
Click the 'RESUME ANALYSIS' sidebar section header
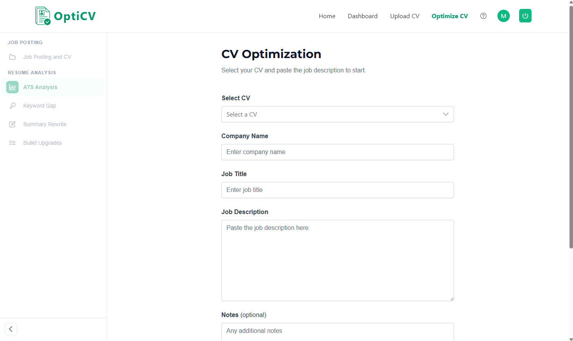coord(32,73)
